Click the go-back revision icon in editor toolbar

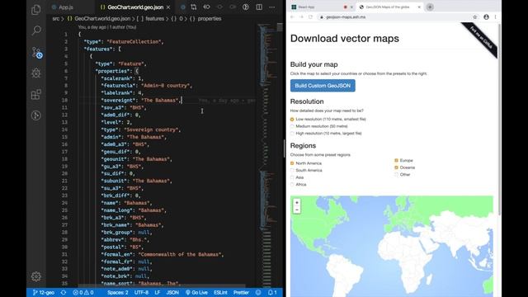(x=207, y=7)
